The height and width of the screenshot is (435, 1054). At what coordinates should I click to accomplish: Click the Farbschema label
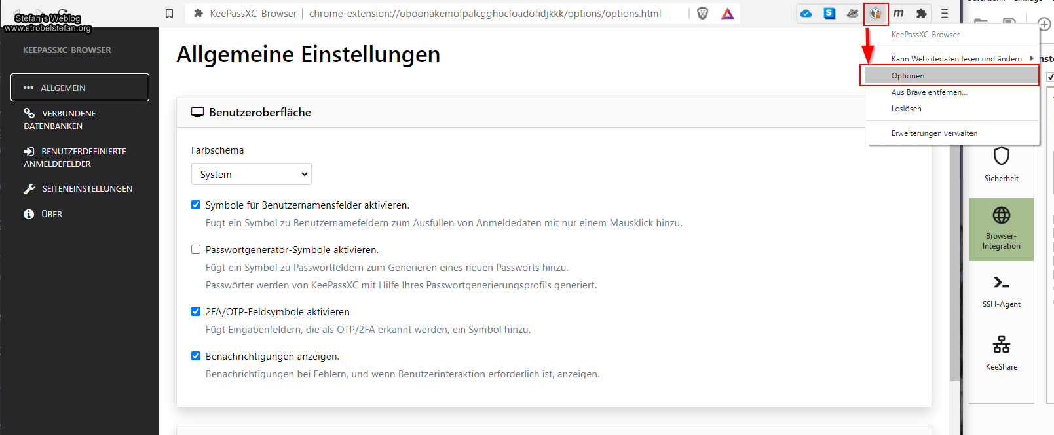217,150
